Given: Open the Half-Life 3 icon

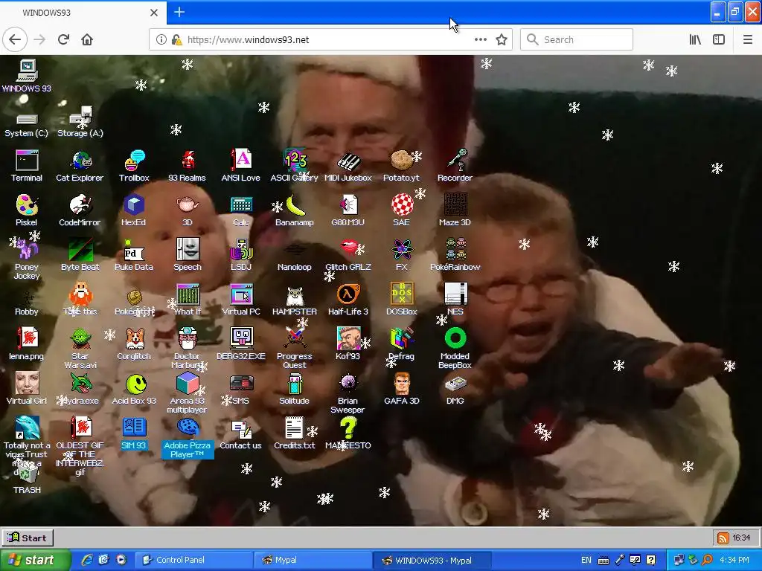Looking at the screenshot, I should click(x=348, y=300).
